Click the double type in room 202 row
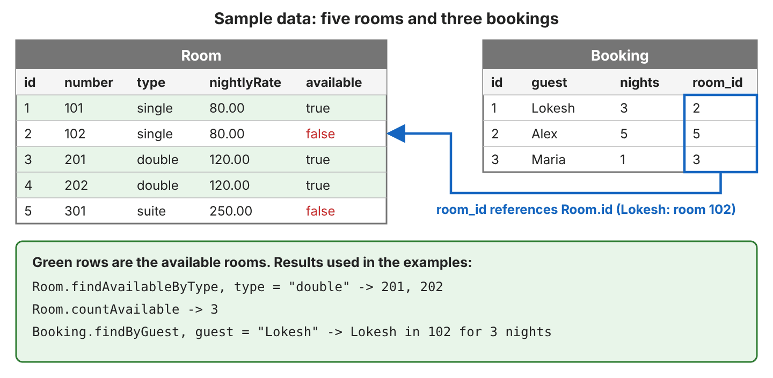Image resolution: width=773 pixels, height=378 pixels. point(157,186)
